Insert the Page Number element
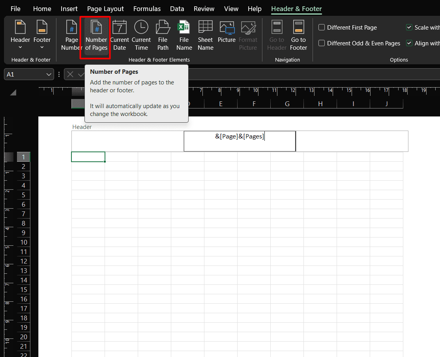Image resolution: width=440 pixels, height=357 pixels. 71,35
